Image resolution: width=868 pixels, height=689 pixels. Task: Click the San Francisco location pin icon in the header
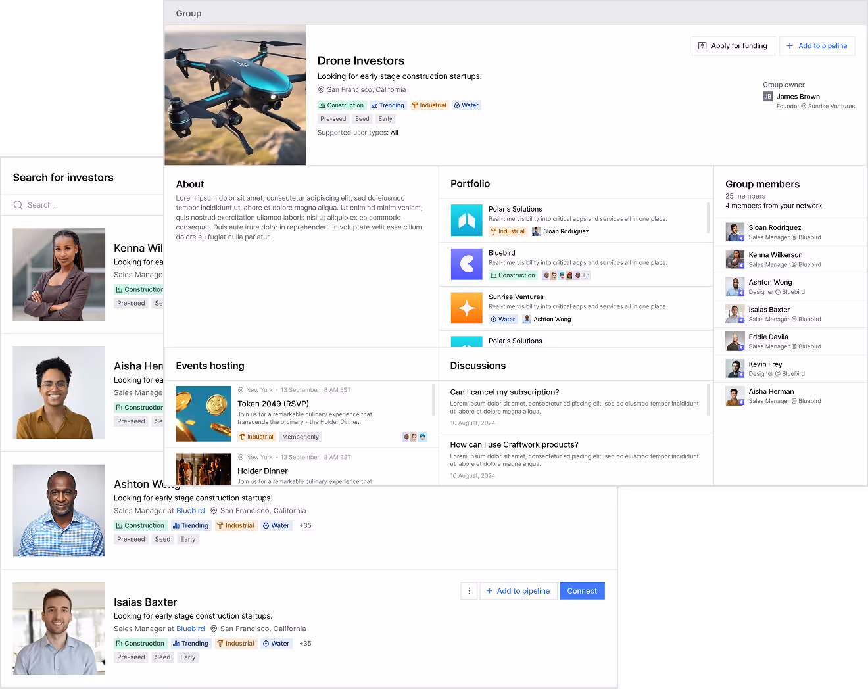pyautogui.click(x=322, y=90)
